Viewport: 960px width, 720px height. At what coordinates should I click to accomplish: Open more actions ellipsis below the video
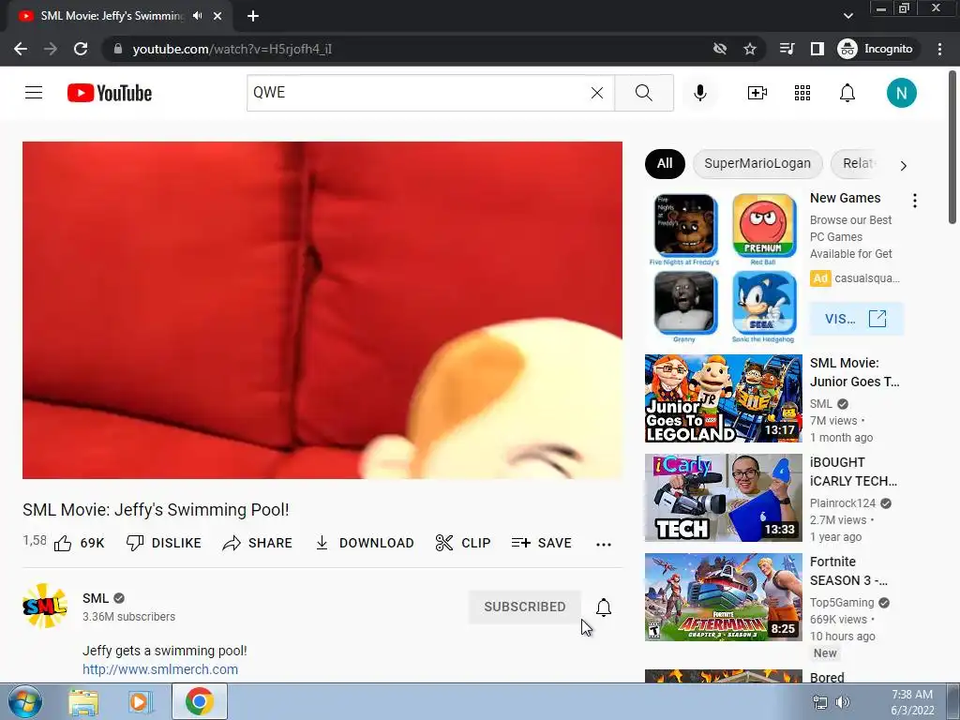pyautogui.click(x=604, y=545)
